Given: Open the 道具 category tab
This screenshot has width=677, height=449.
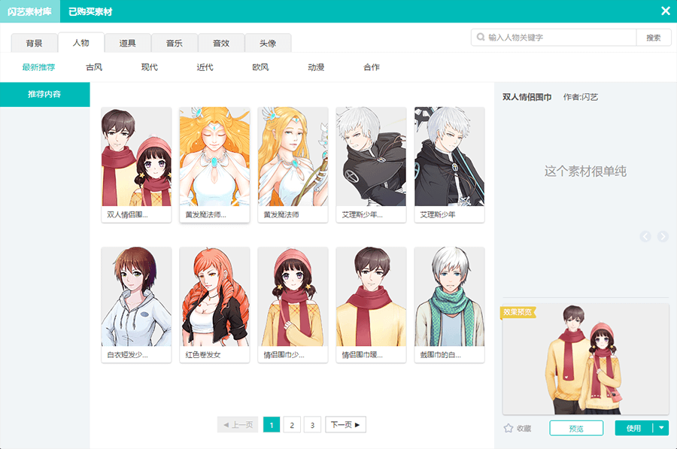Looking at the screenshot, I should [127, 43].
